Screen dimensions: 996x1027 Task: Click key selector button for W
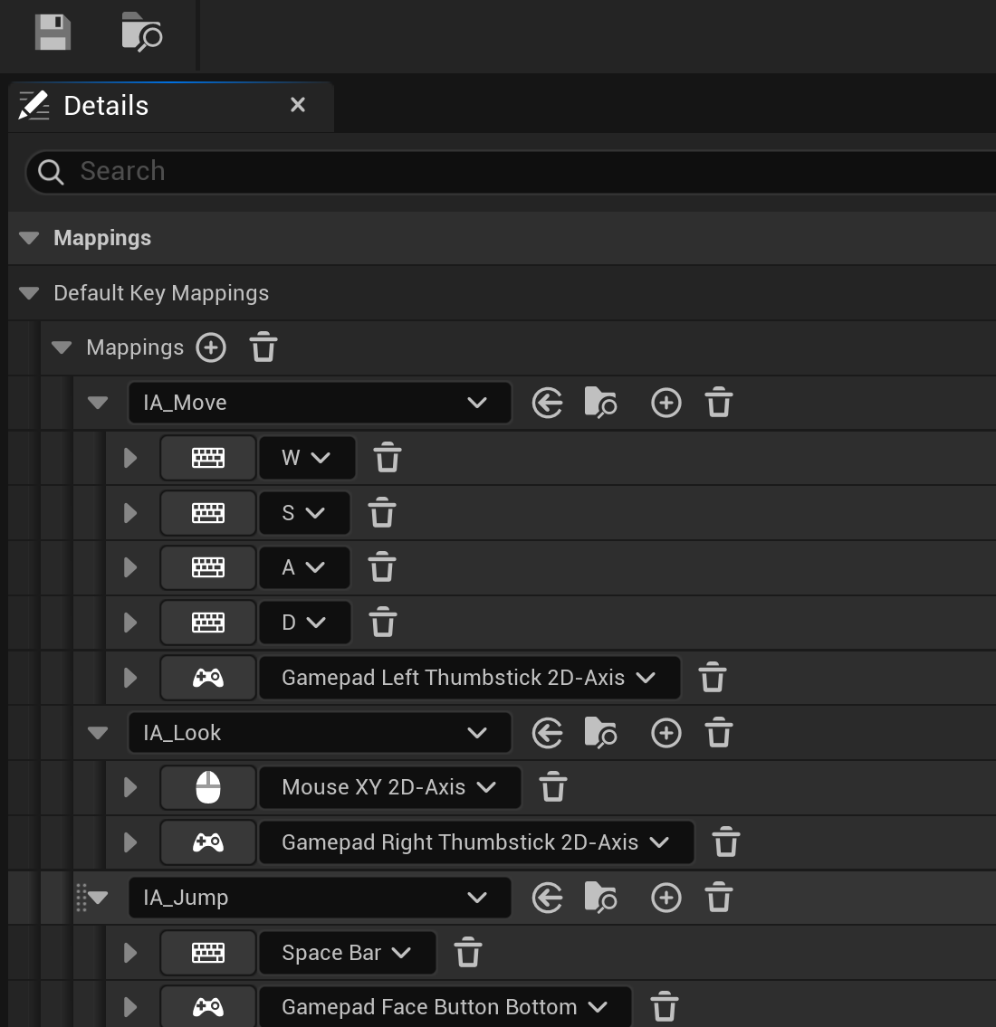point(208,458)
